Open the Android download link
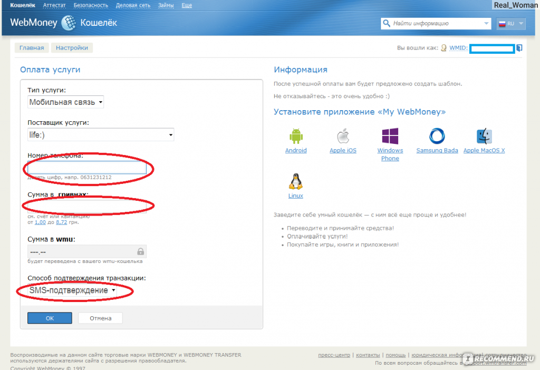Image resolution: width=540 pixels, height=370 pixels. pyautogui.click(x=296, y=150)
